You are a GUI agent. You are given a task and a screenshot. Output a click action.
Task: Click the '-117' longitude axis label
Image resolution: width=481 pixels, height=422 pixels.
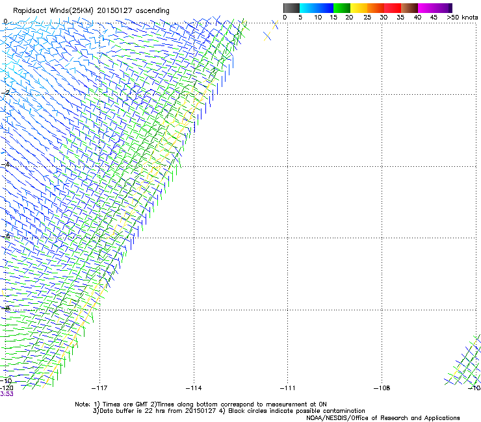click(x=99, y=388)
